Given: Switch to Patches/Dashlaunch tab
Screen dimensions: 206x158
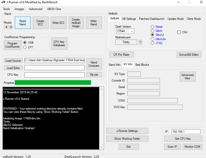Looking at the screenshot, I should (x=152, y=19).
